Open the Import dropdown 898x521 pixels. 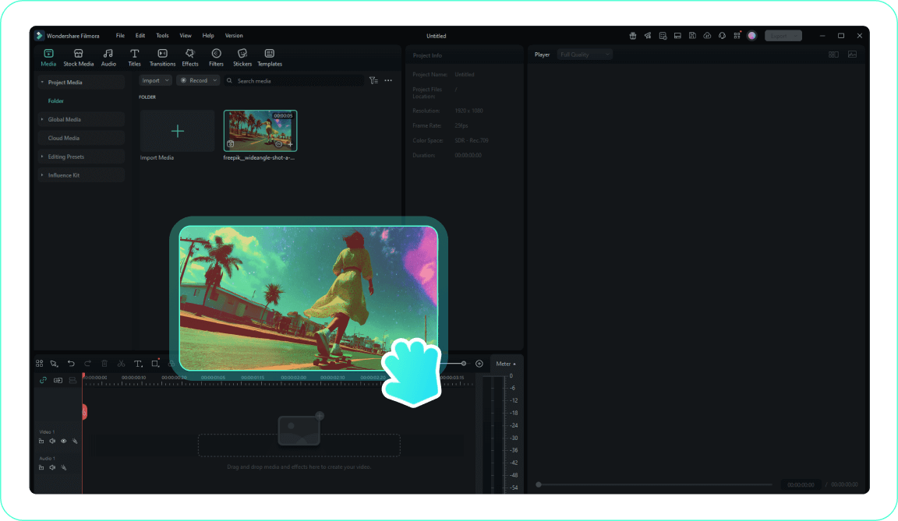pyautogui.click(x=155, y=81)
